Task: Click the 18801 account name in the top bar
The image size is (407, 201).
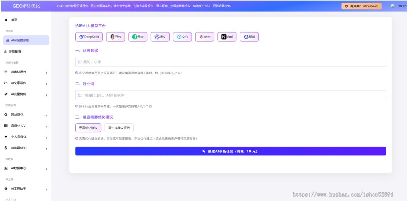Action: 402,6
